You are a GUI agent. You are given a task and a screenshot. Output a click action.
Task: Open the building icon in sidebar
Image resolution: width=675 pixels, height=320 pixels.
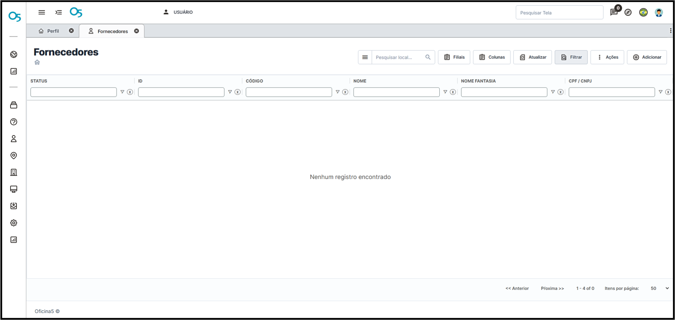pos(14,172)
